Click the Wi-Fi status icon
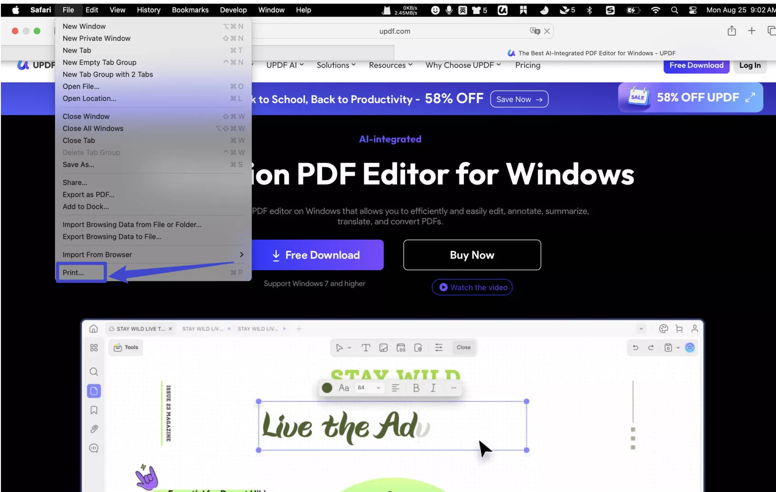Screen dimensions: 776x492 (656, 10)
